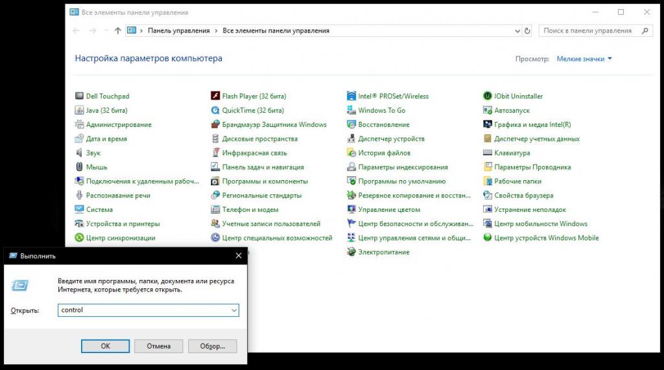Open the Региональные стандарты globe icon

coord(215,195)
